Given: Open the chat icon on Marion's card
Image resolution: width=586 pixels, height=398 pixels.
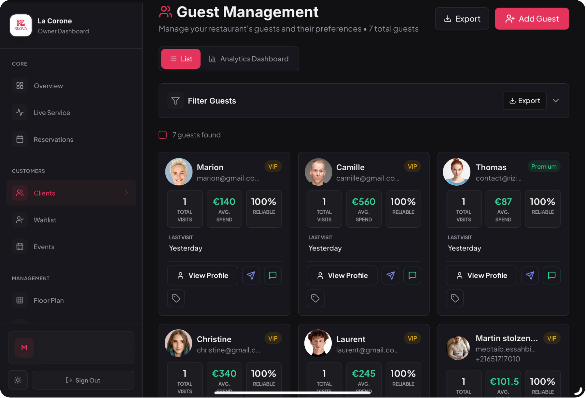Looking at the screenshot, I should [x=273, y=276].
